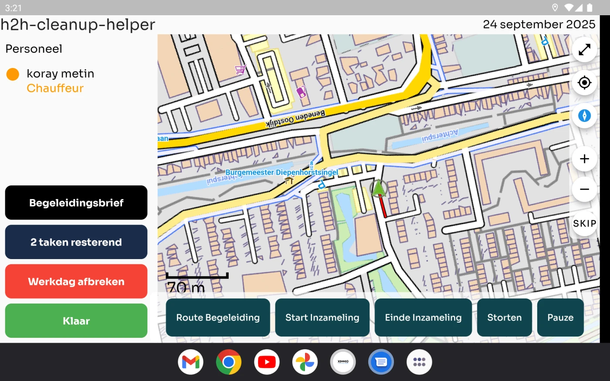Open Gmail from the taskbar

coord(190,362)
